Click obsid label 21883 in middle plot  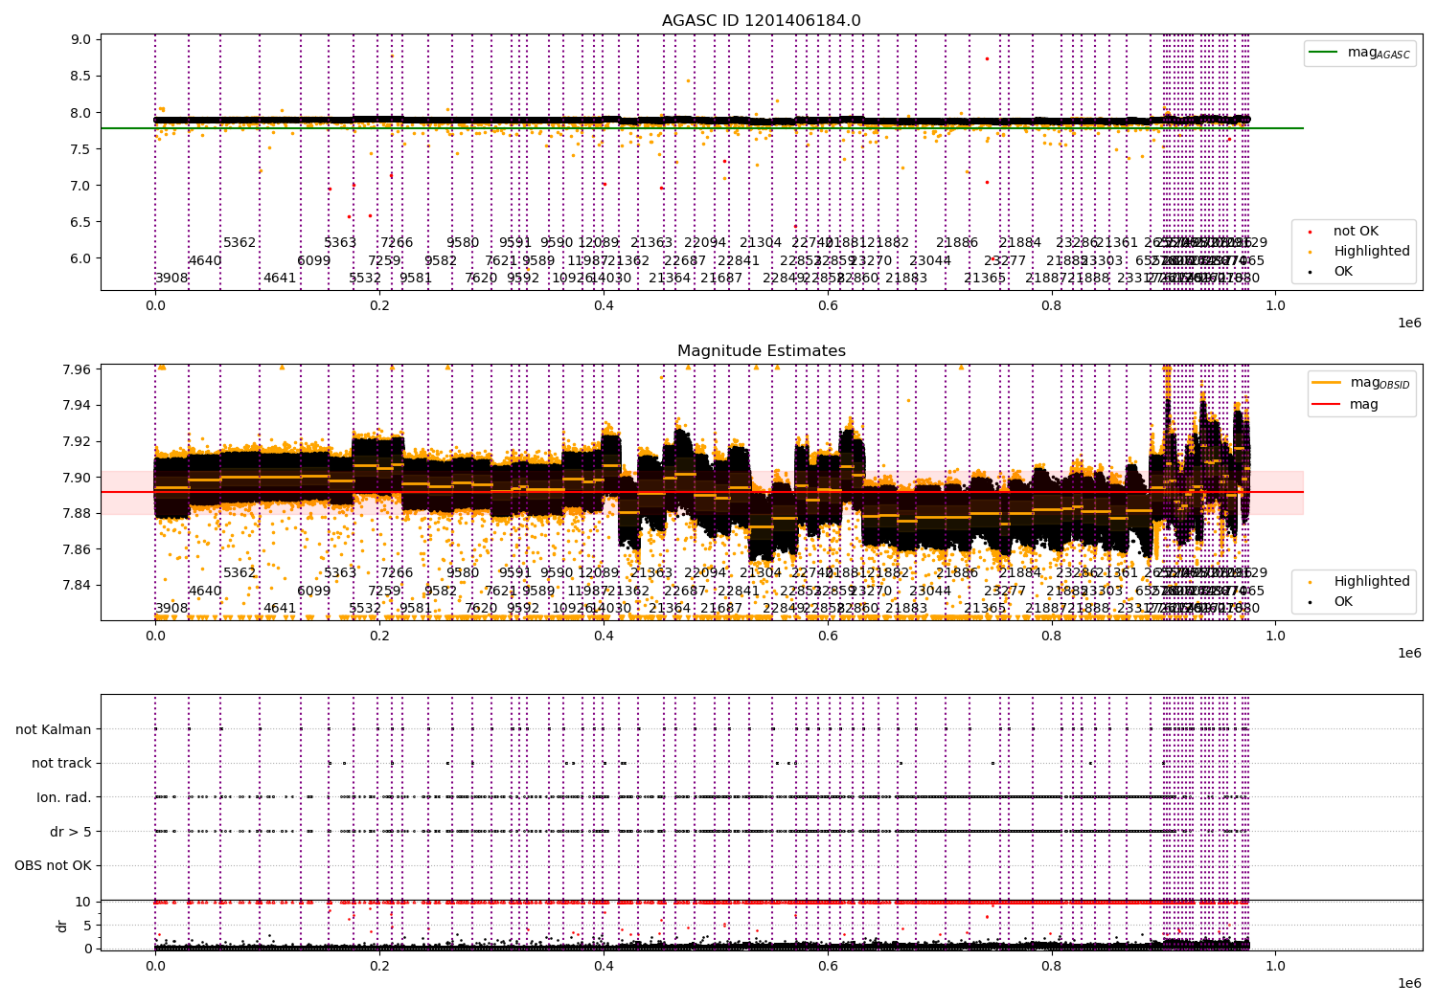906,609
